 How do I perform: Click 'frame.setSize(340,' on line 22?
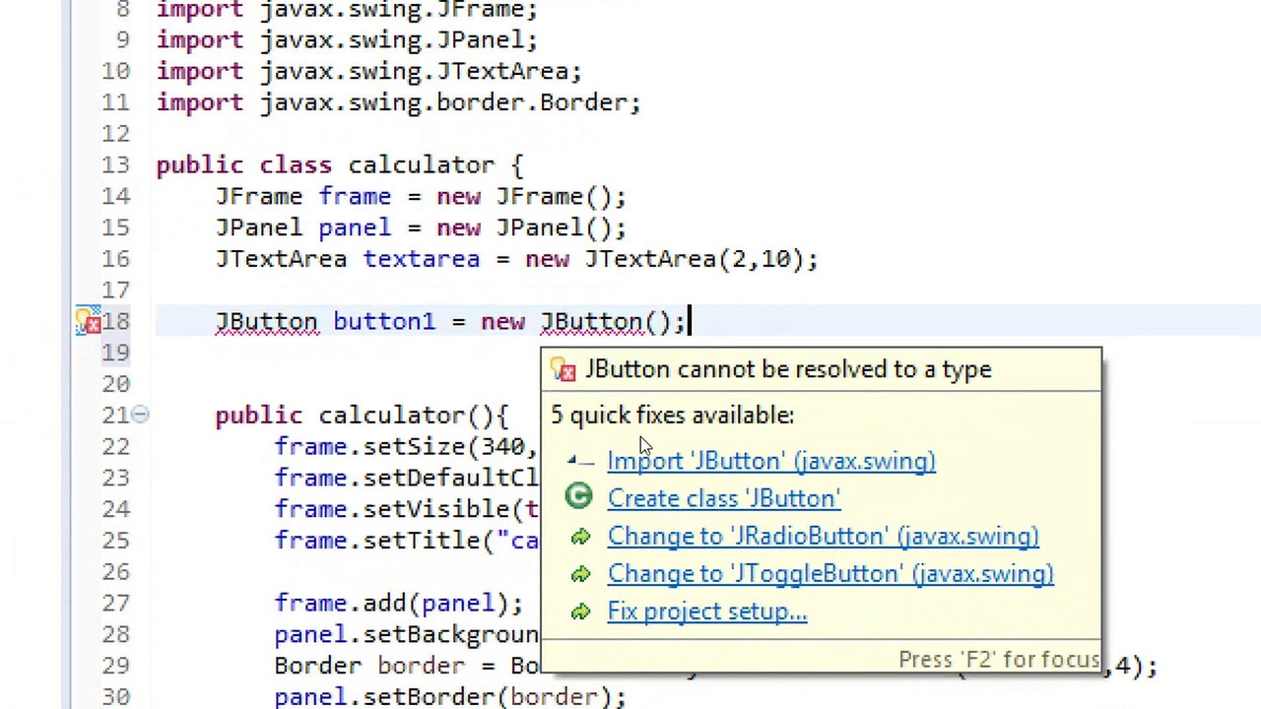[x=406, y=446]
